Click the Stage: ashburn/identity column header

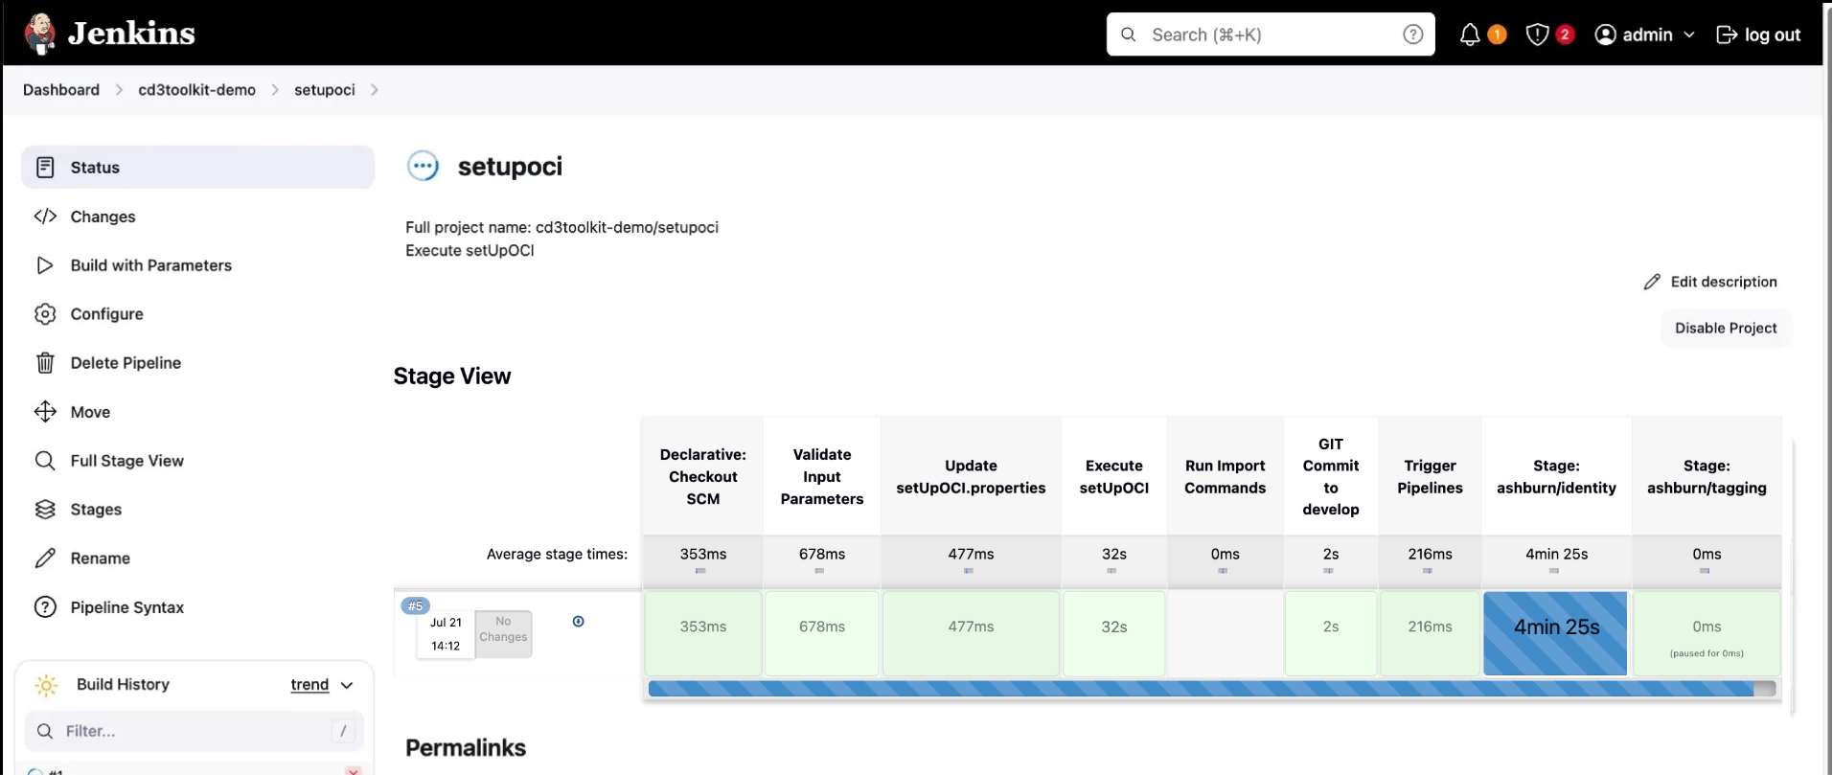coord(1556,477)
